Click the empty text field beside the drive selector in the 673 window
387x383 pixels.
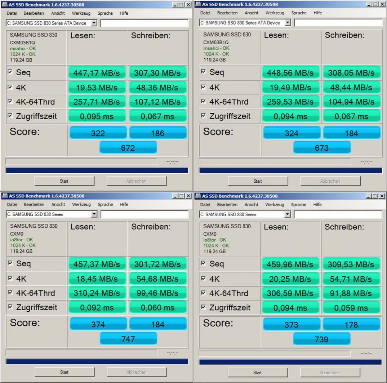(338, 23)
